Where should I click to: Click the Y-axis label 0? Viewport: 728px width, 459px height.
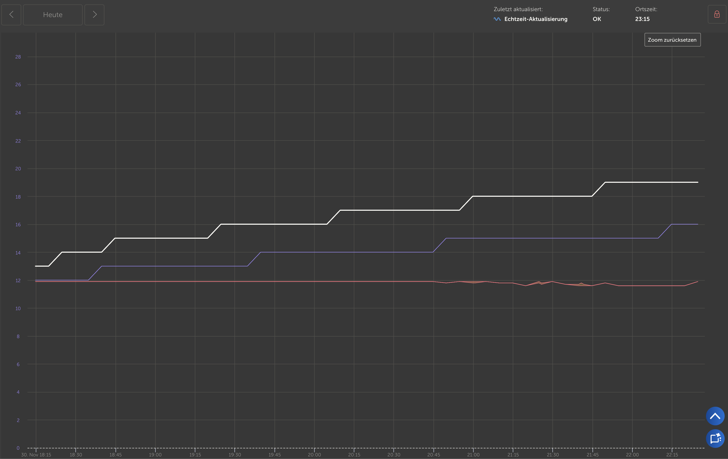coord(18,448)
